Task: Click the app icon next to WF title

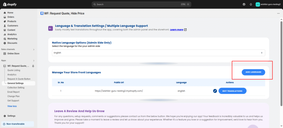Action: click(42, 13)
